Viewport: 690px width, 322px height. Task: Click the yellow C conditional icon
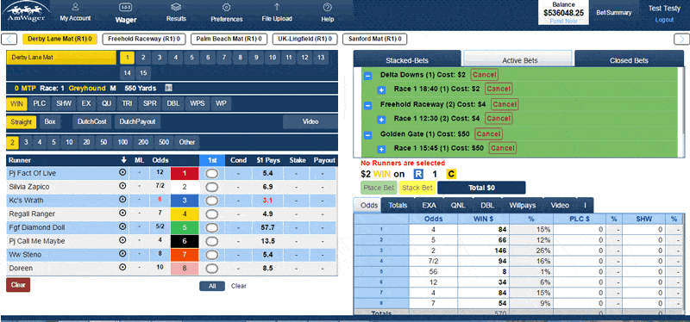(x=450, y=174)
